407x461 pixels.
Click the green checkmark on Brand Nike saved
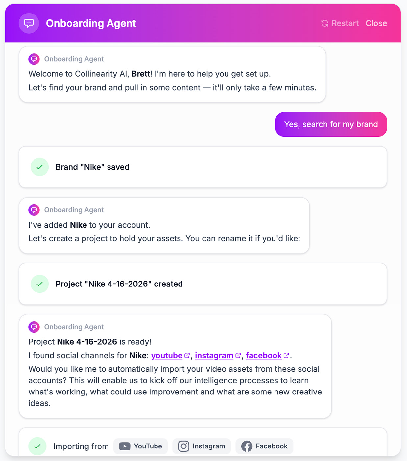pyautogui.click(x=39, y=167)
